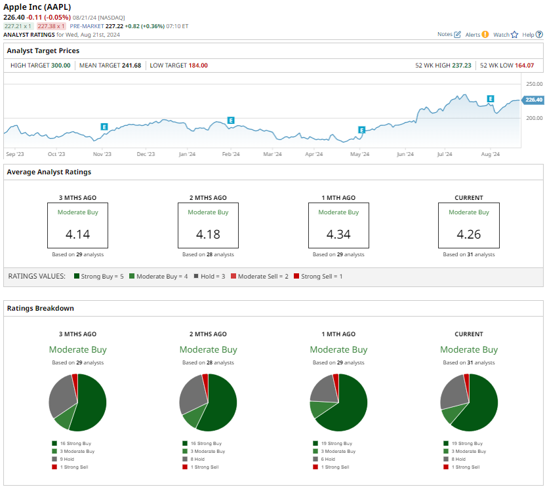Open Notes using the pencil icon
Viewport: 545px width, 487px height.
[x=458, y=34]
